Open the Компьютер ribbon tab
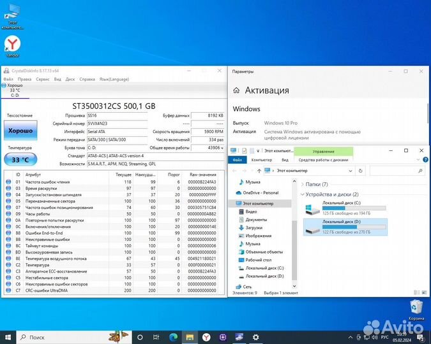The image size is (431, 344). coord(262,160)
